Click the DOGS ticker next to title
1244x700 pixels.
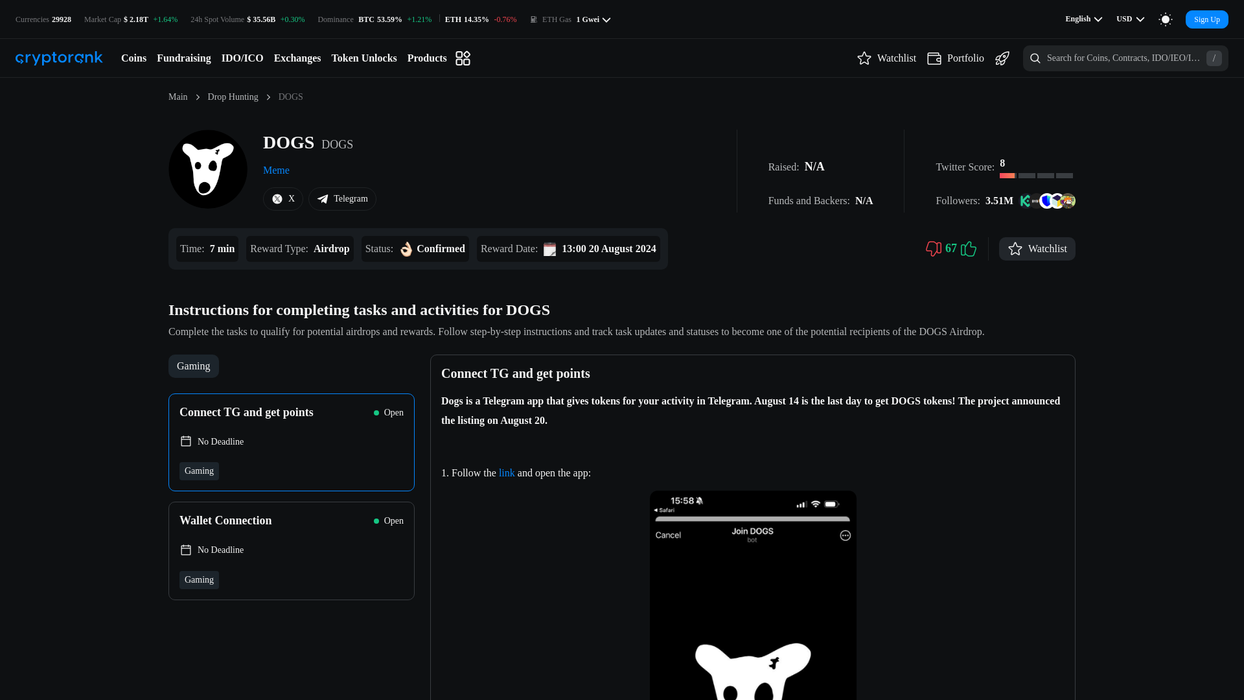click(337, 145)
